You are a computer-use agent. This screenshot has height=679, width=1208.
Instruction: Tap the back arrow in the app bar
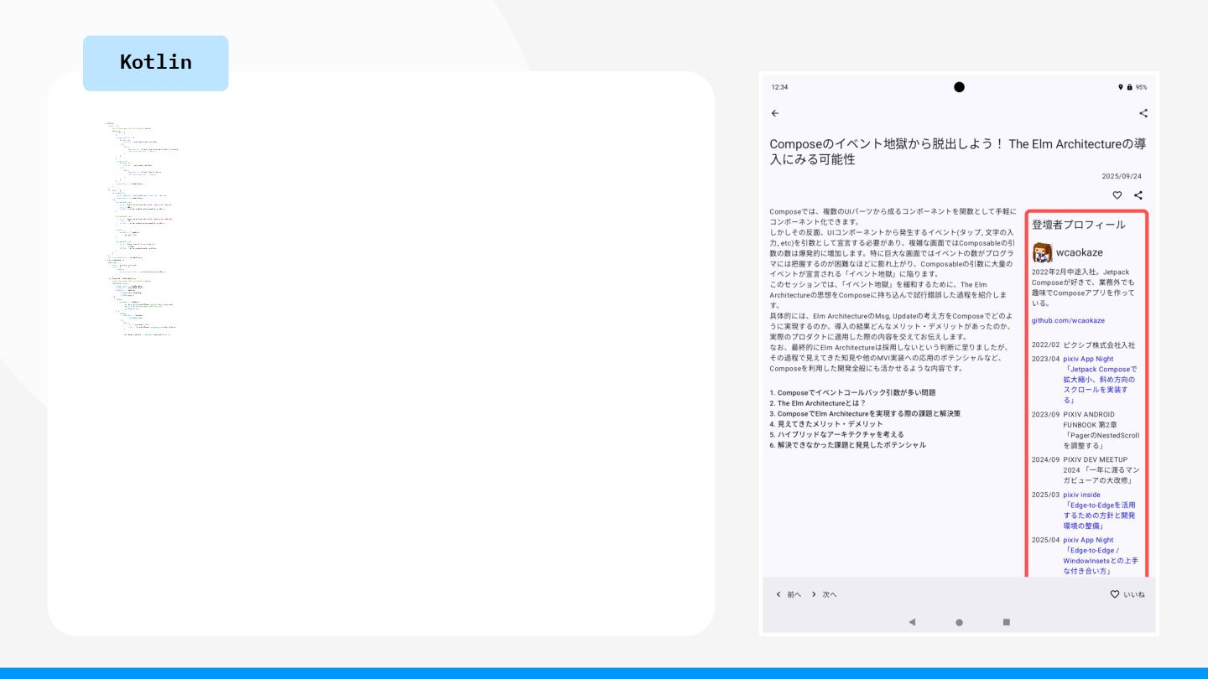click(x=775, y=113)
